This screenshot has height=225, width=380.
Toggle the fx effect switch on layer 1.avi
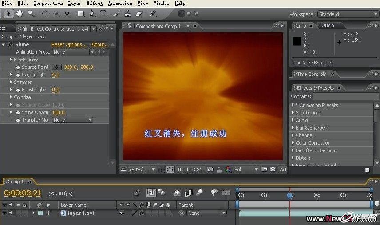[x=142, y=213]
